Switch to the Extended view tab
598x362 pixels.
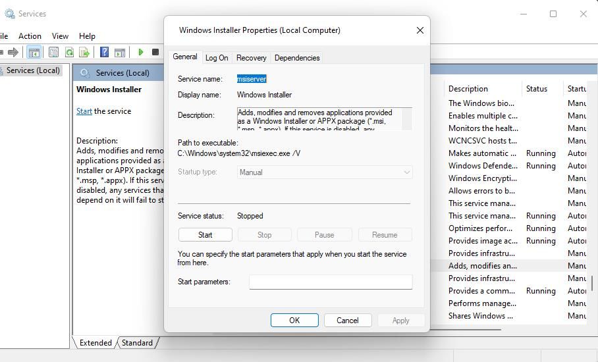(x=95, y=342)
